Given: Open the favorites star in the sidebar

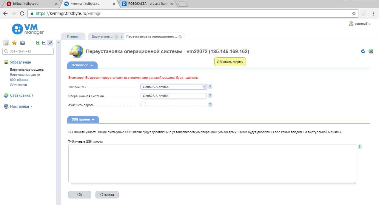Looking at the screenshot, I should point(14,43).
